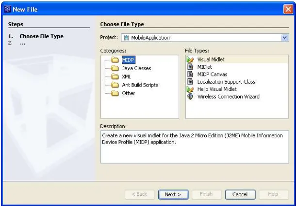Click the MIDlet document icon
Image resolution: width=297 pixels, height=206 pixels.
click(190, 67)
